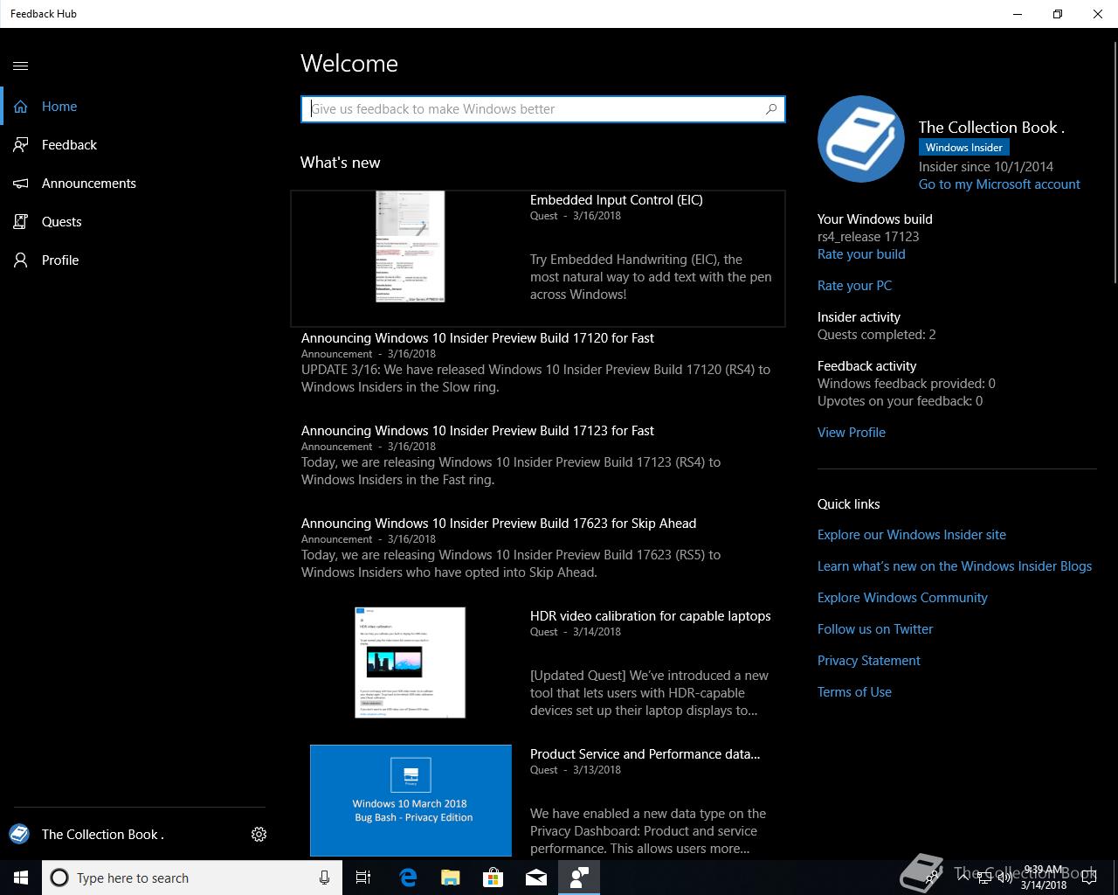The height and width of the screenshot is (895, 1118).
Task: Open the 'Terms of Use' link
Action: click(854, 692)
